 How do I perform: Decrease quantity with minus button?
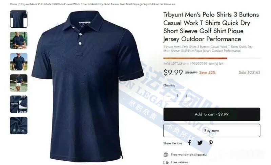coord(169,96)
